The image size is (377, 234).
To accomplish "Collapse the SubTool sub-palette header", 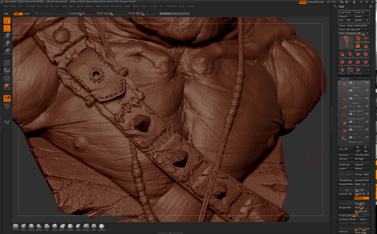I will (344, 79).
